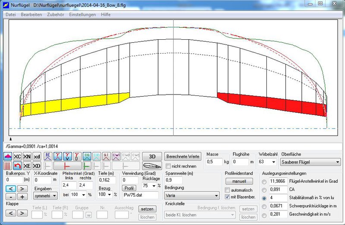Click the red undo arrow icon

point(17,166)
